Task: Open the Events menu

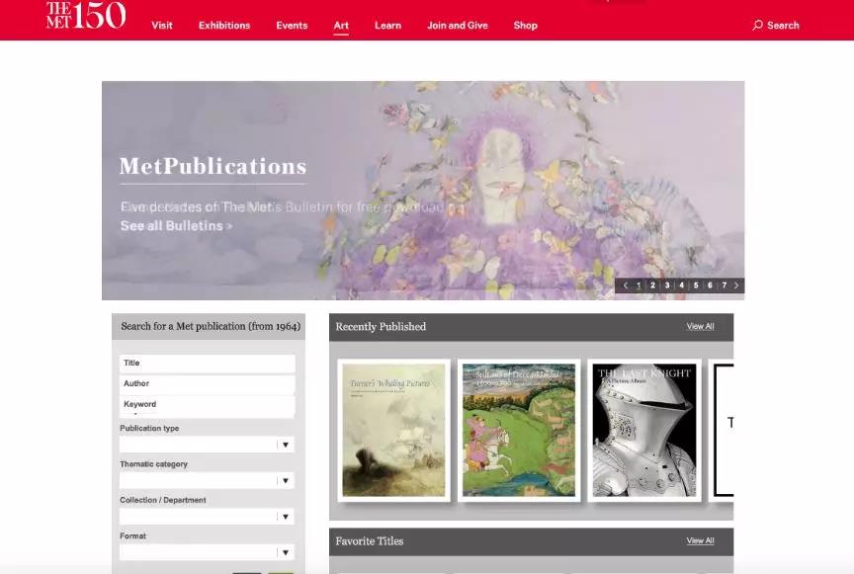Action: pyautogui.click(x=292, y=25)
